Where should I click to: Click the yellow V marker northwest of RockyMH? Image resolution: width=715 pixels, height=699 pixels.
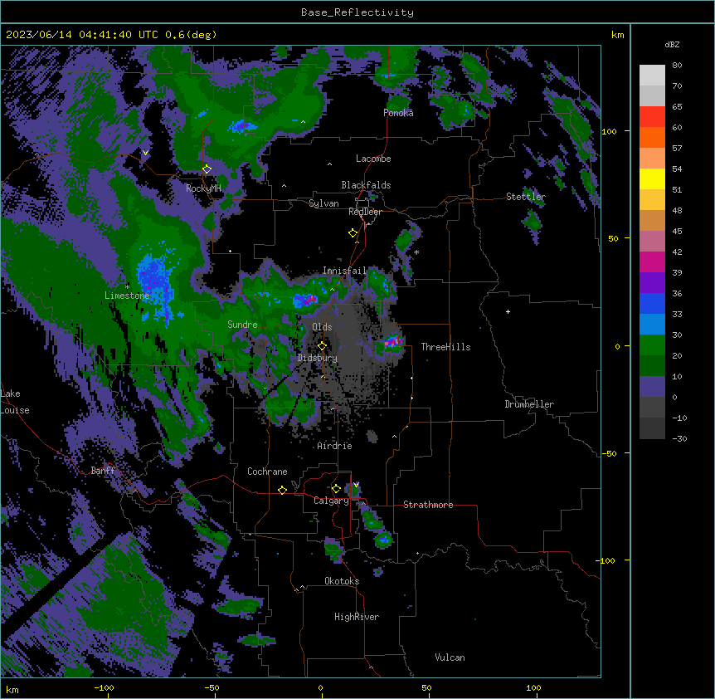145,153
